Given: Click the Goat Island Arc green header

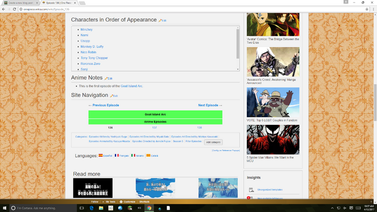Looking at the screenshot, I should point(156,114).
